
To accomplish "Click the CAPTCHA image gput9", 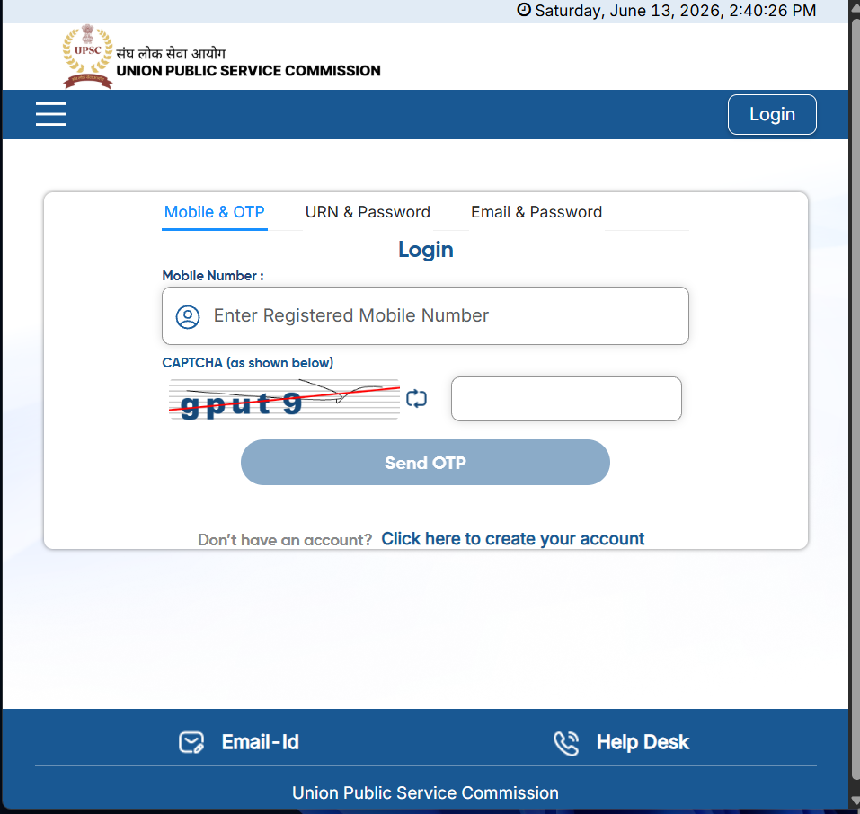I will [x=284, y=399].
